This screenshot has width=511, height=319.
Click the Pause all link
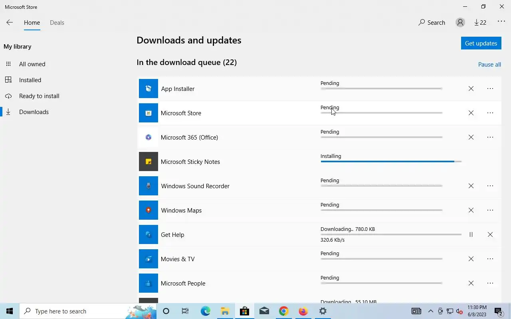coord(489,65)
